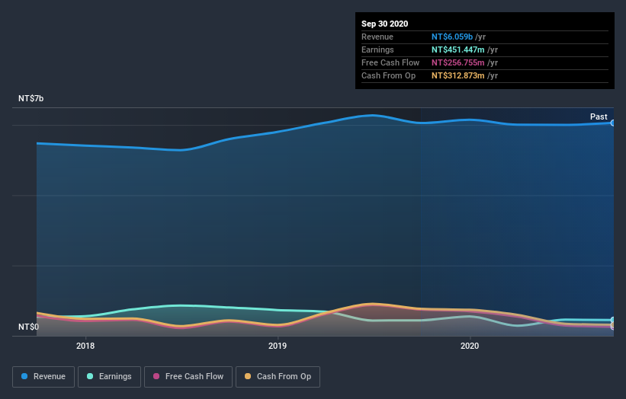The height and width of the screenshot is (399, 626).
Task: Click the NT$256.755m free cash flow value
Action: 458,62
